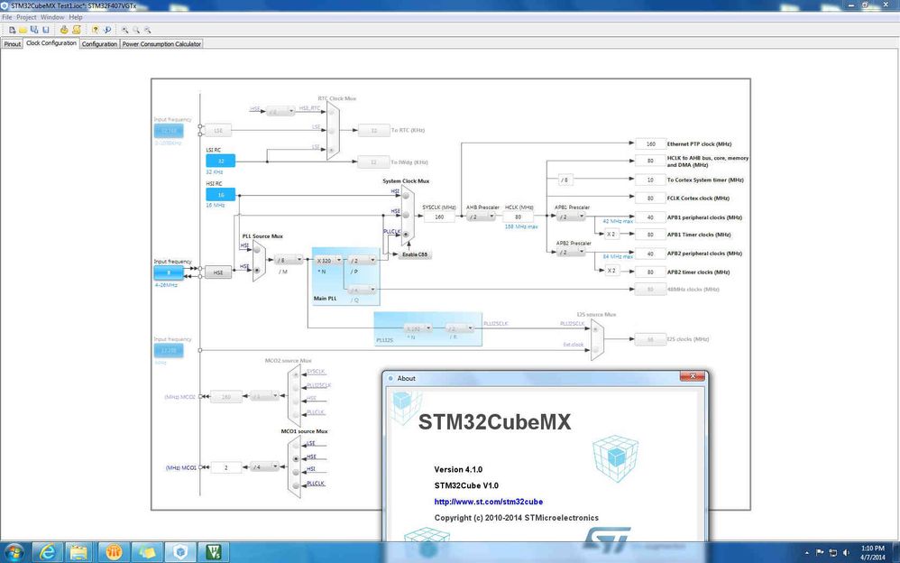Click the orange media player taskbar icon

point(113,552)
